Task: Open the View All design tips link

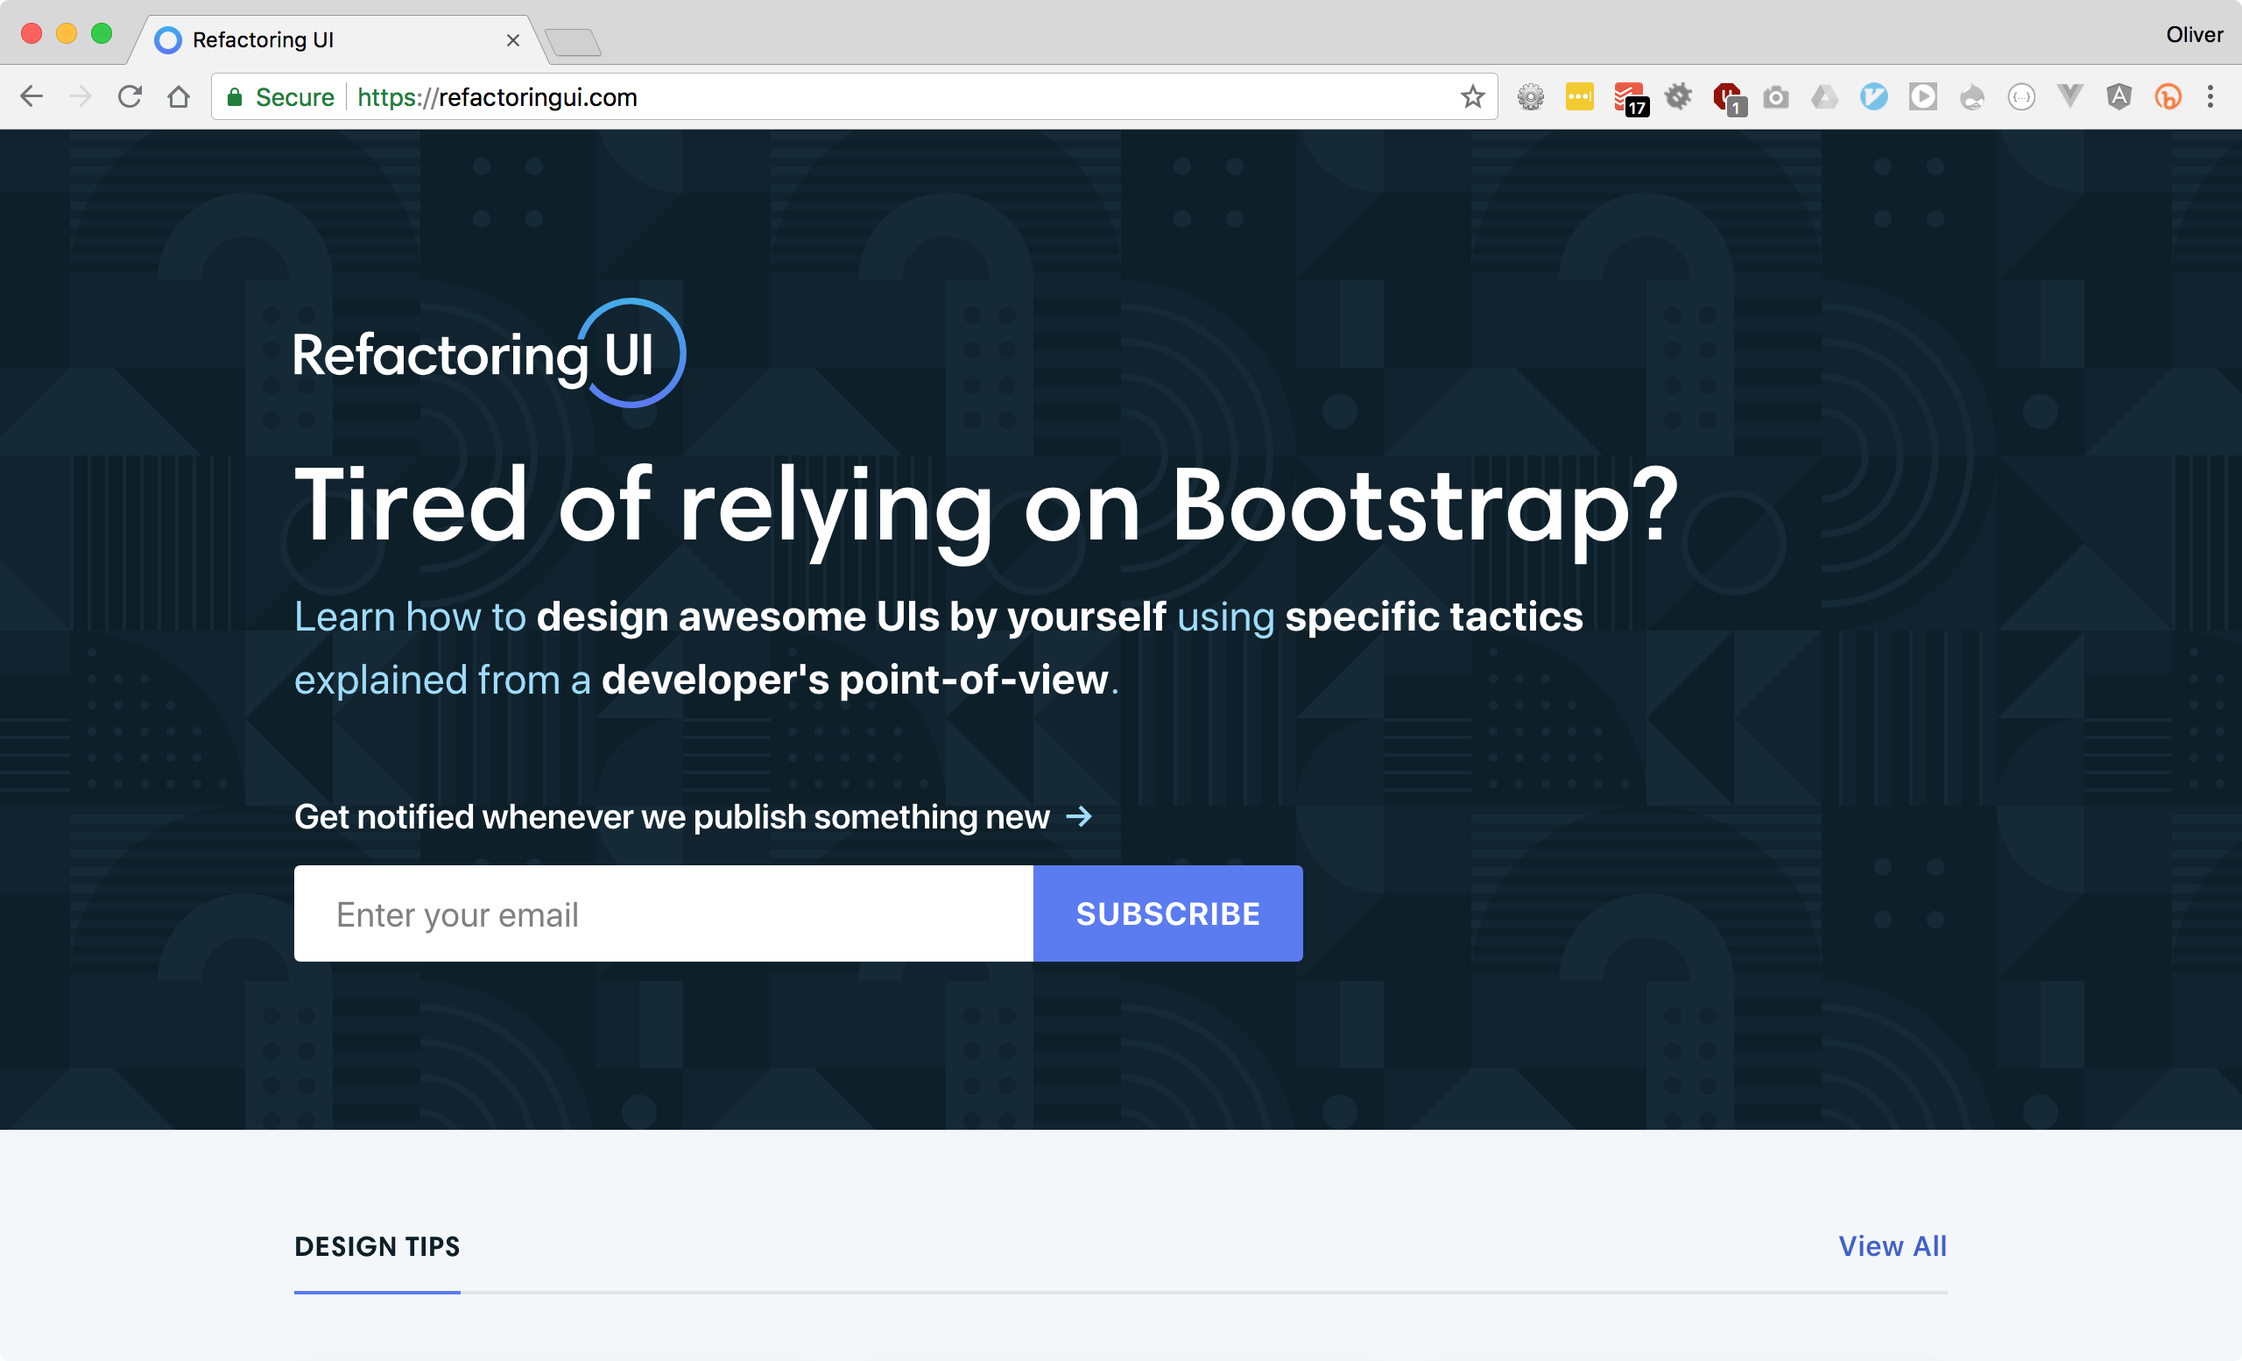Action: point(1892,1245)
